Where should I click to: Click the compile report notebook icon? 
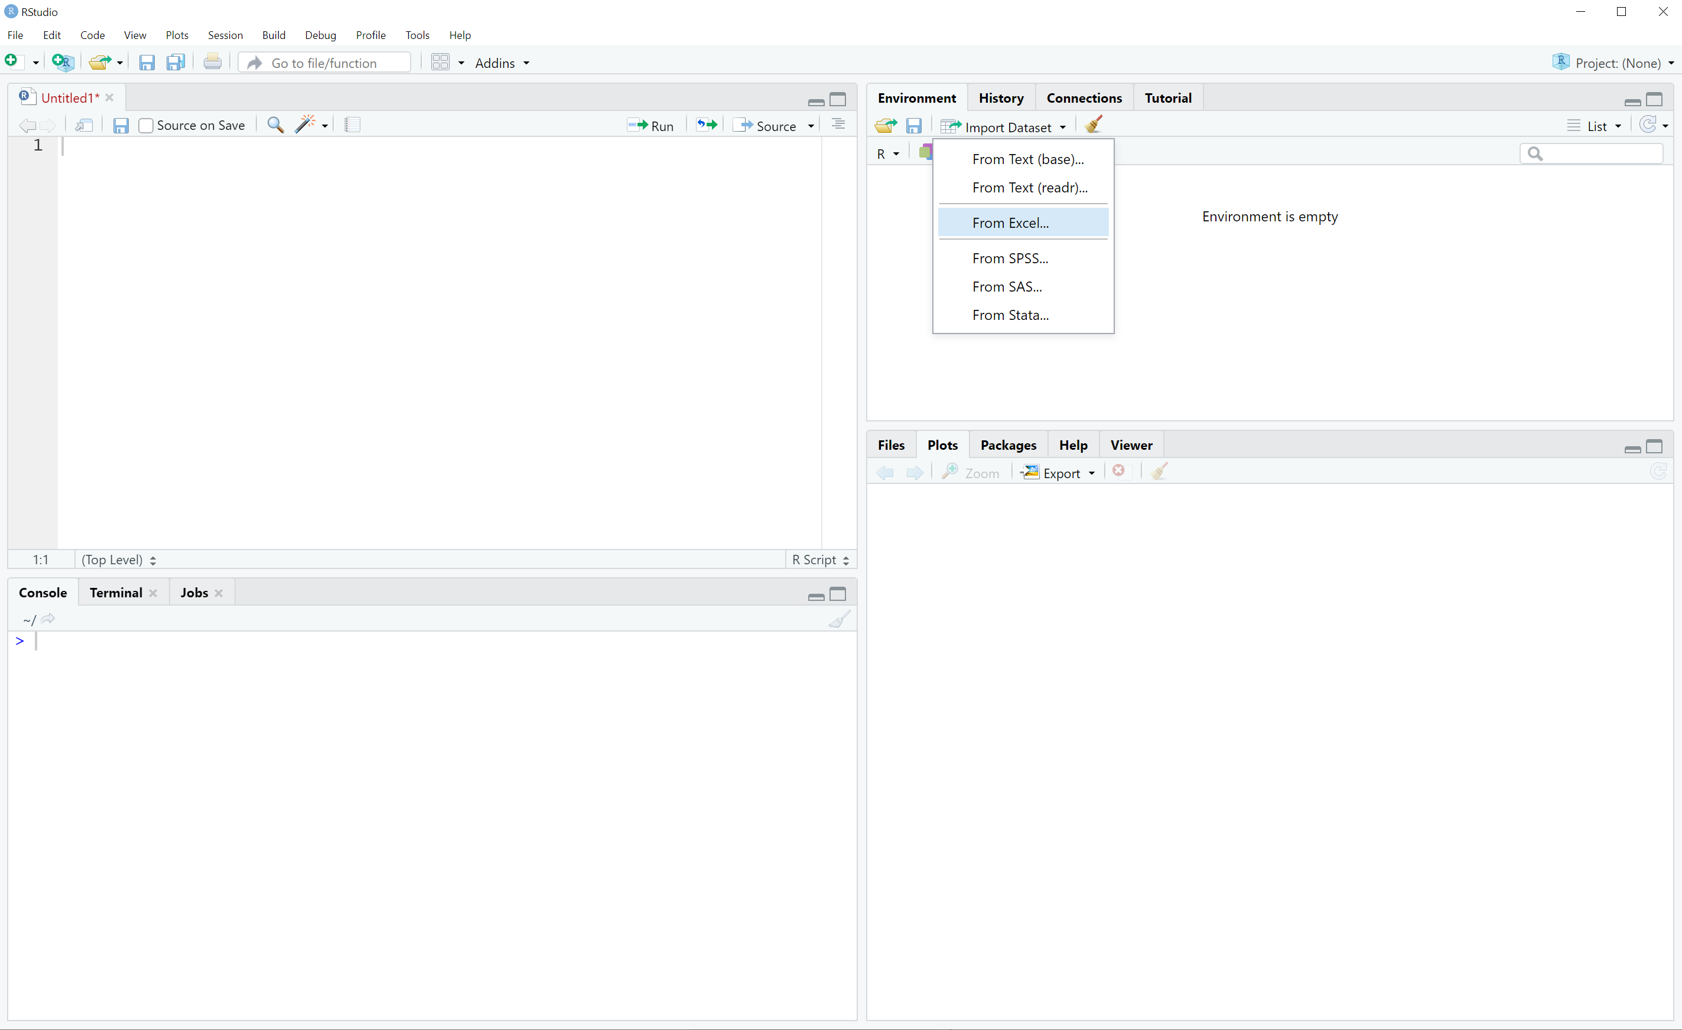click(352, 125)
